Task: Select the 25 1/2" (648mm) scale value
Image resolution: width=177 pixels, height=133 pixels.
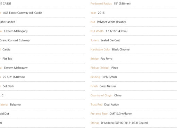Action: point(14,77)
